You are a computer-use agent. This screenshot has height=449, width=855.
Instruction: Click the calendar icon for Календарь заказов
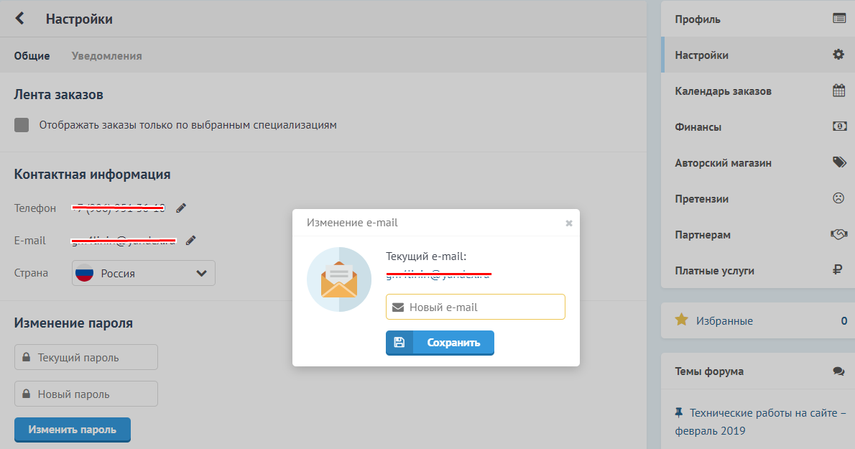(x=838, y=91)
